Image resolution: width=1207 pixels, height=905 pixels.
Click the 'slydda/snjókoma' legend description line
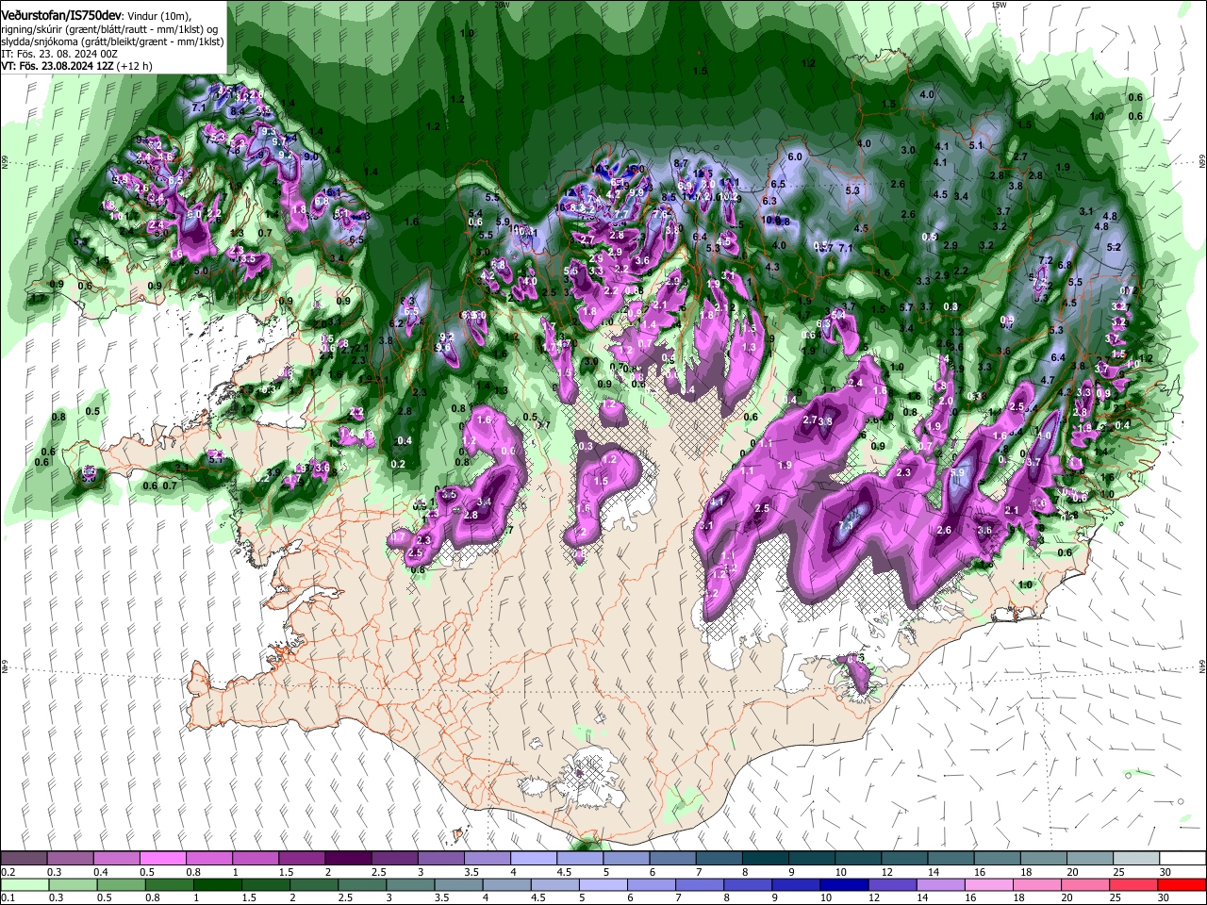pyautogui.click(x=112, y=41)
